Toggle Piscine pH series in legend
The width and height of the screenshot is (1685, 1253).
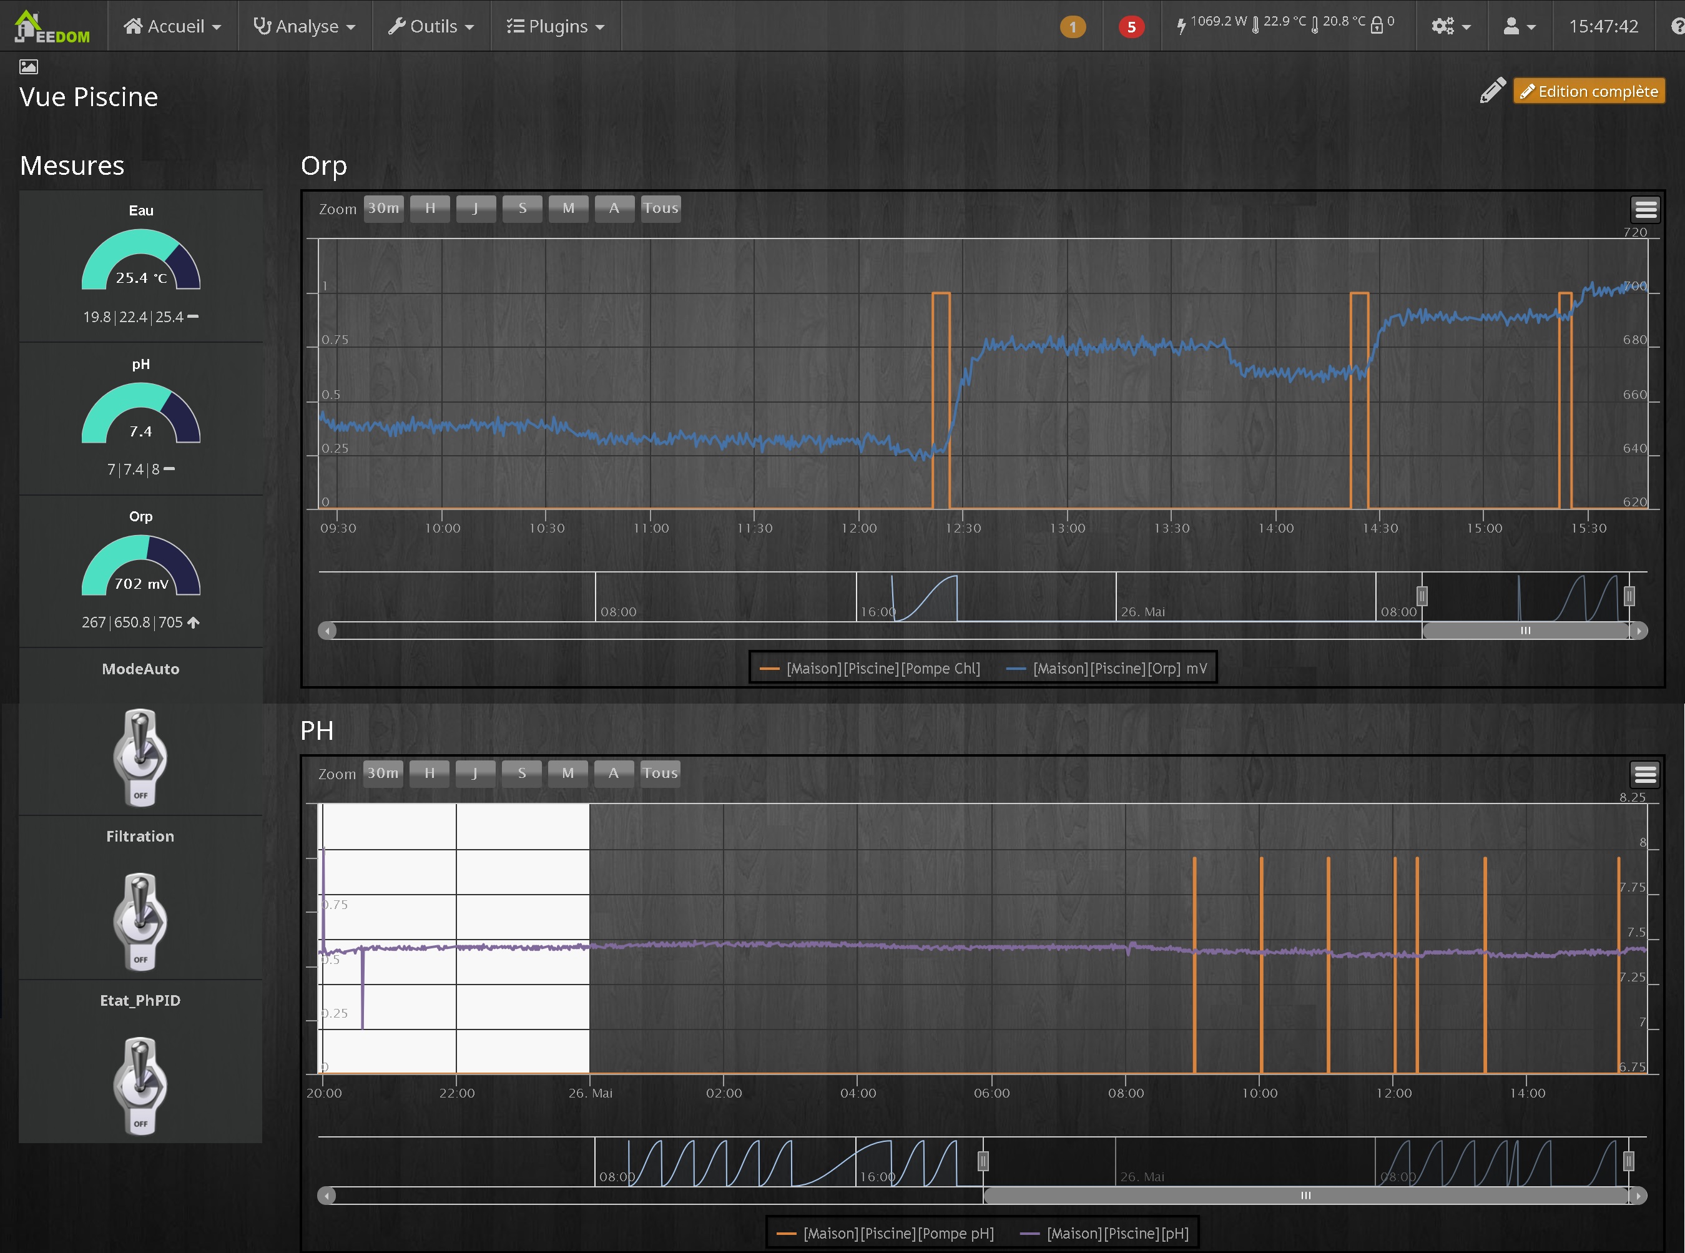click(1105, 1233)
